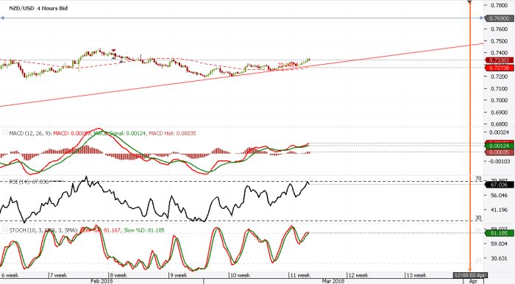Close the MACD indicator panel
Image resolution: width=515 pixels, height=284 pixels.
(x=5, y=132)
